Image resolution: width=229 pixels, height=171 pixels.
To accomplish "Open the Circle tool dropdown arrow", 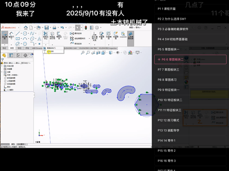I will [x=28, y=33].
